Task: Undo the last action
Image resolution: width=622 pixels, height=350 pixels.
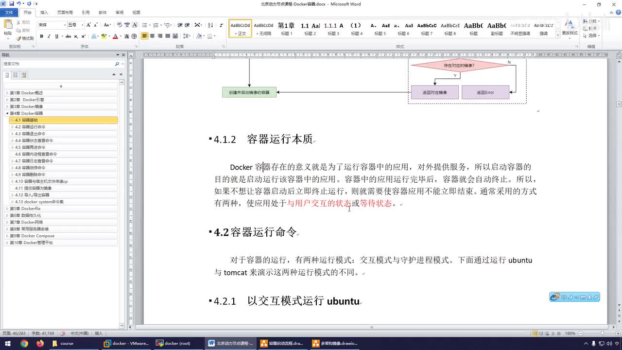Action: tap(18, 3)
